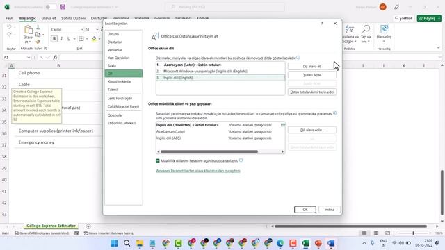Click the Undo icon in ribbon
This screenshot has height=250, width=445.
point(9,27)
